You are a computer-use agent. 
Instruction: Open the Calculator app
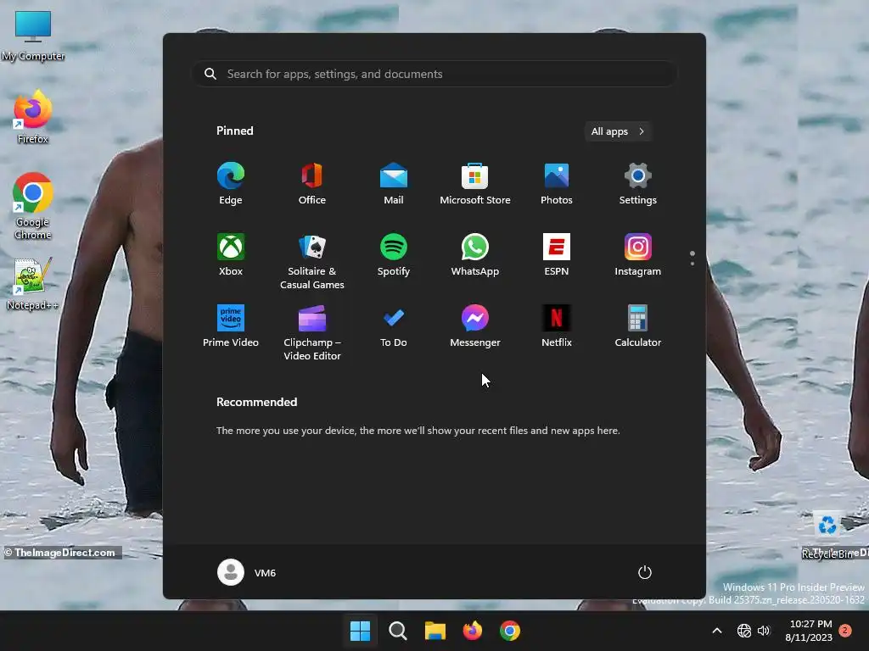(638, 326)
